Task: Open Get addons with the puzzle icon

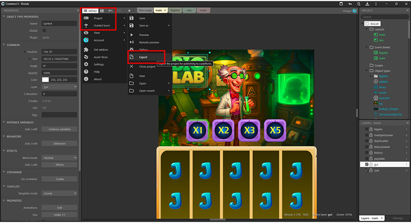Action: click(x=100, y=50)
